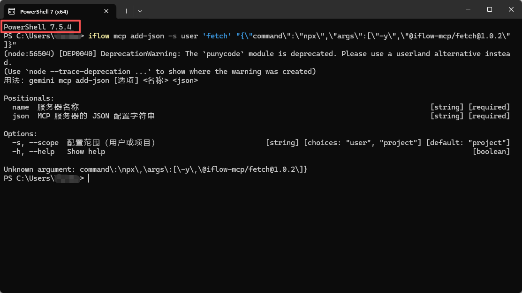Click the '--help' option text
The height and width of the screenshot is (293, 522).
coord(42,152)
